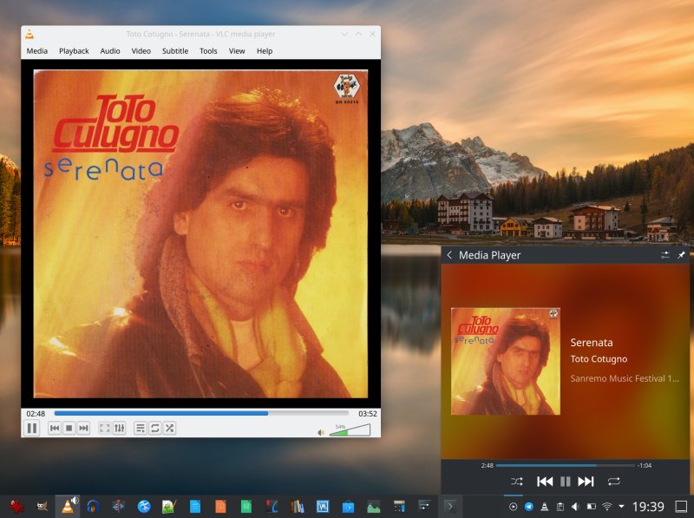Image resolution: width=694 pixels, height=518 pixels.
Task: Open the red application launcher icon
Action: pos(16,506)
